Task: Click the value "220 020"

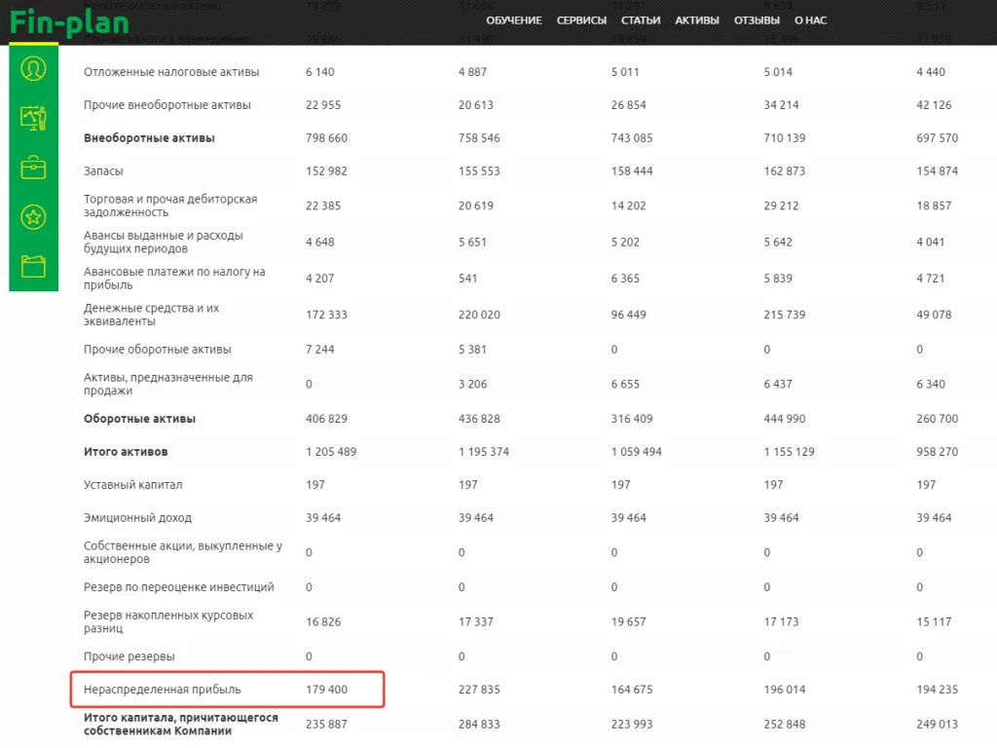Action: click(479, 315)
